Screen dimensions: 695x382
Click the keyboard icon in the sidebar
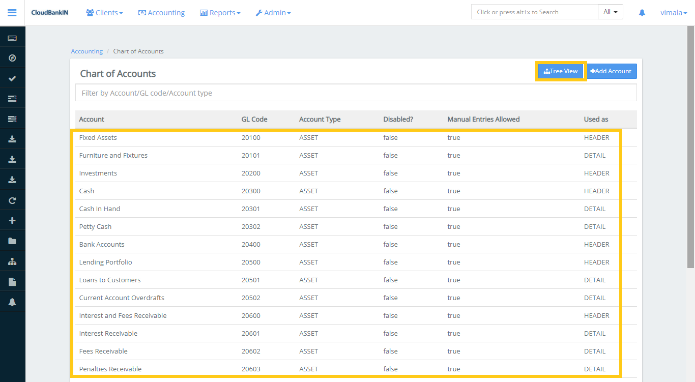[x=12, y=37]
